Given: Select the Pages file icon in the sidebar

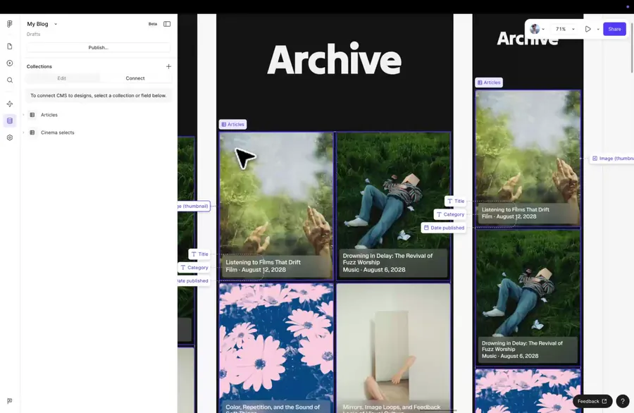Looking at the screenshot, I should point(9,44).
